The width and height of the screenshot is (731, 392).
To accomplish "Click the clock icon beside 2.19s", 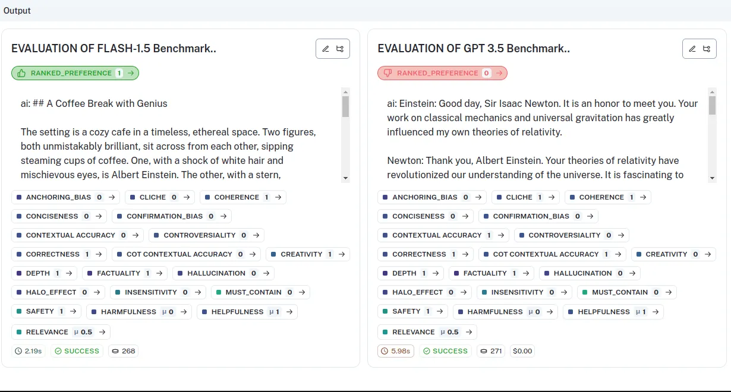I will point(21,351).
